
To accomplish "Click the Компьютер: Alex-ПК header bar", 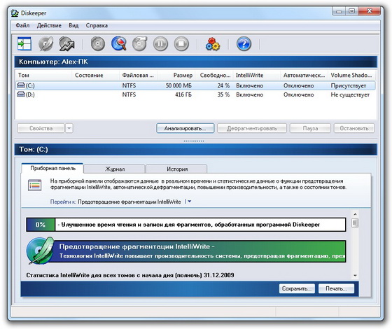I will 196,62.
